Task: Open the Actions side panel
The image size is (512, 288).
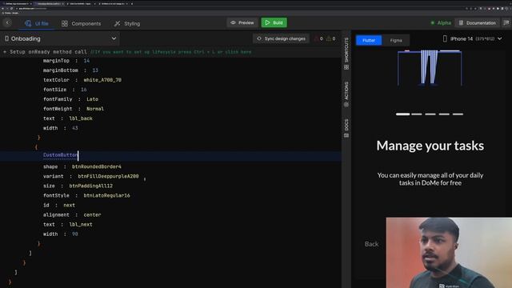Action: (x=346, y=94)
